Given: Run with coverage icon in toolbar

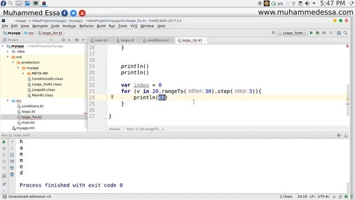Looking at the screenshot, I should pos(324,33).
